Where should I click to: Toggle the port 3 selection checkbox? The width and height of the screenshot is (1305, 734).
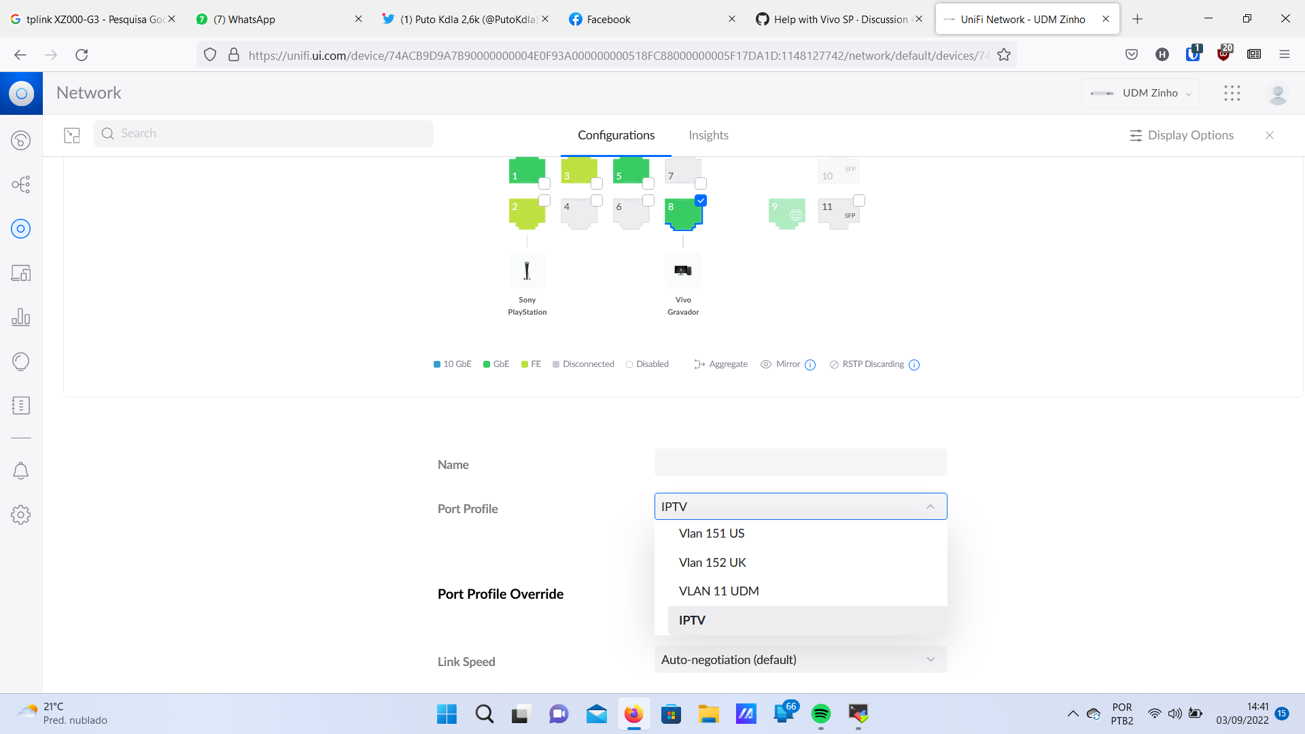597,183
